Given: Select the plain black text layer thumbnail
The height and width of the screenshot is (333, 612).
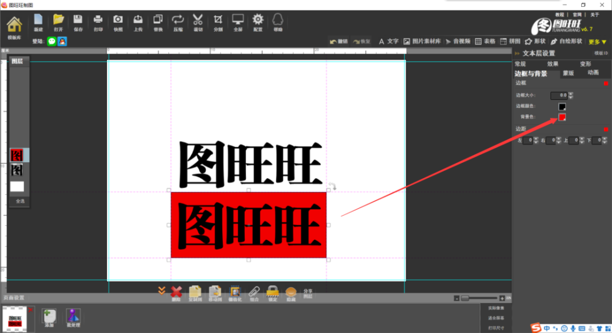Looking at the screenshot, I should click(x=17, y=170).
